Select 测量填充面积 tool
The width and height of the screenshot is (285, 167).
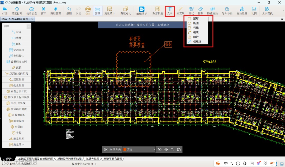tap(17, 109)
